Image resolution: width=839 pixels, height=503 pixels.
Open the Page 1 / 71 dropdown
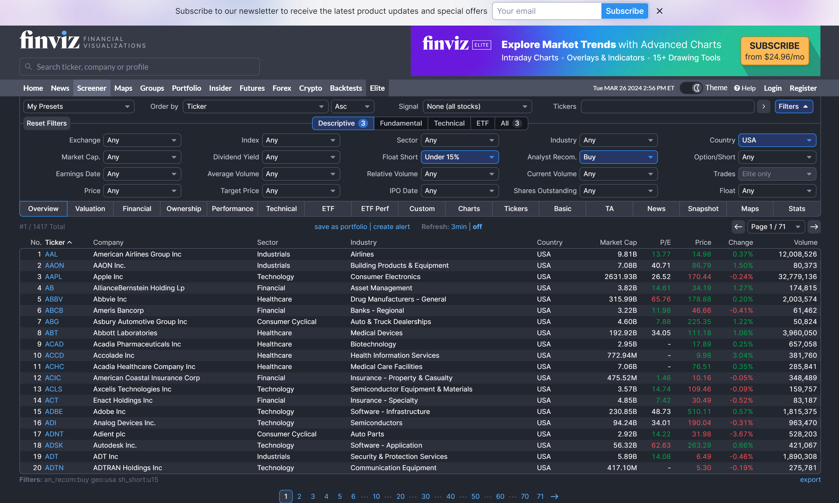tap(776, 227)
